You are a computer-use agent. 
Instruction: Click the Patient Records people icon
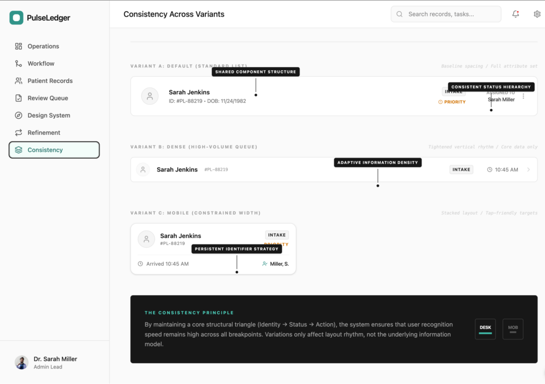[19, 81]
